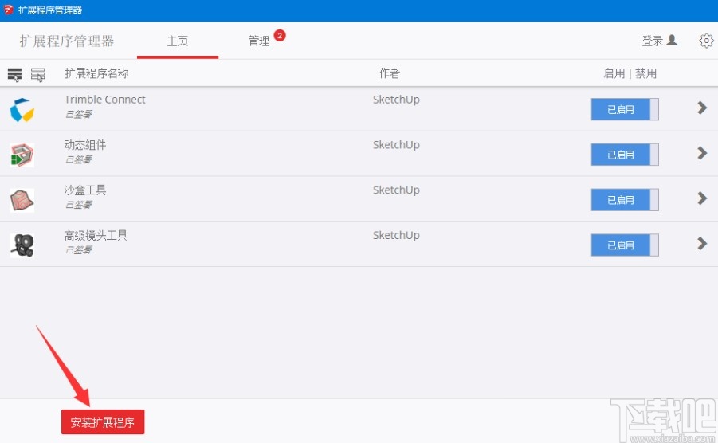
Task: Click the 已签署 label under 动态组件
Action: coord(79,159)
